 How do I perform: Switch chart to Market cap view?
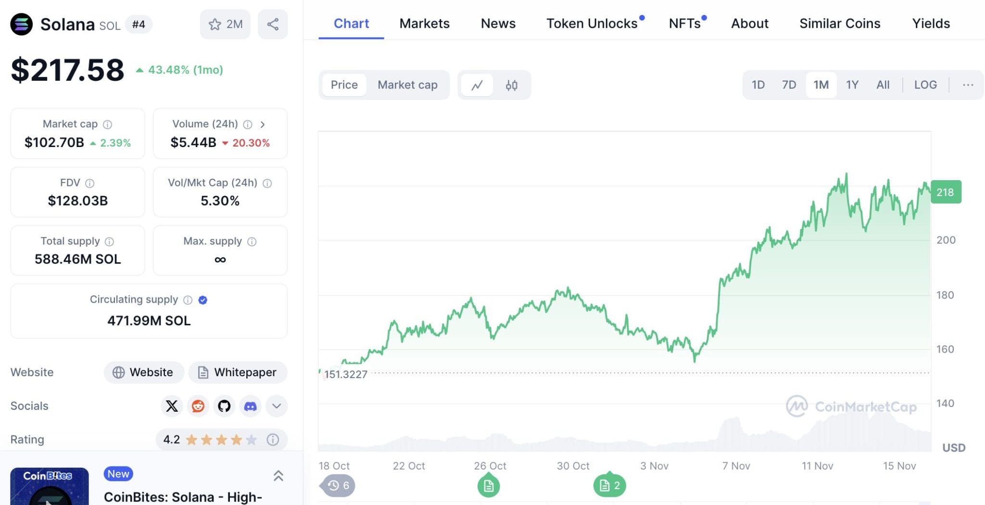[x=407, y=85]
